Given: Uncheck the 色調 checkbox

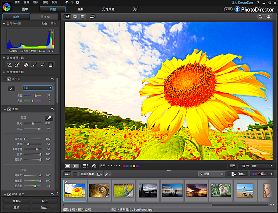Looking at the screenshot, I should [x=9, y=109].
